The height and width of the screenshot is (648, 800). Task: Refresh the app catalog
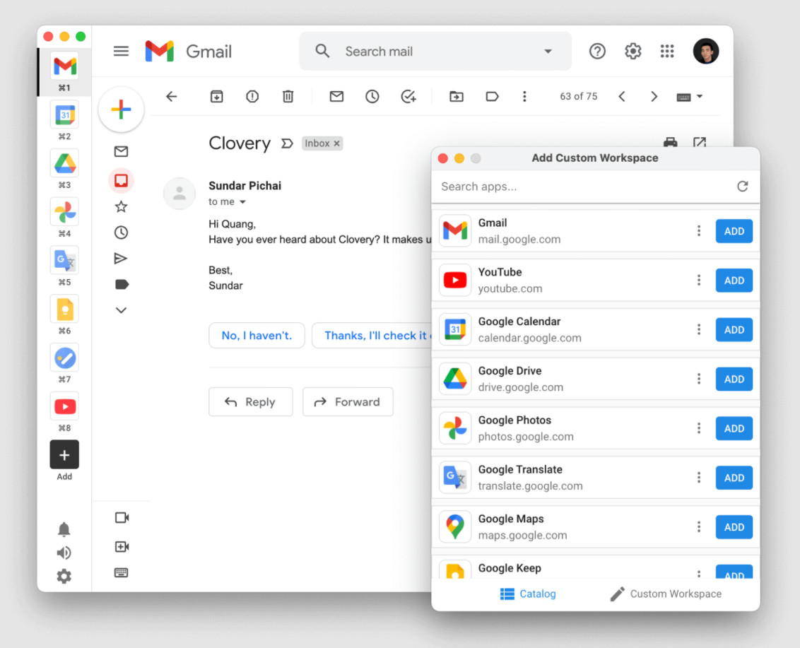pyautogui.click(x=742, y=187)
